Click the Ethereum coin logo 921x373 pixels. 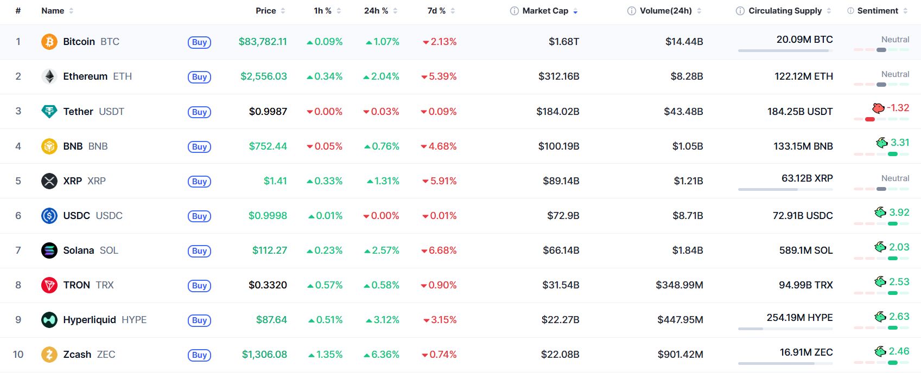pyautogui.click(x=49, y=76)
